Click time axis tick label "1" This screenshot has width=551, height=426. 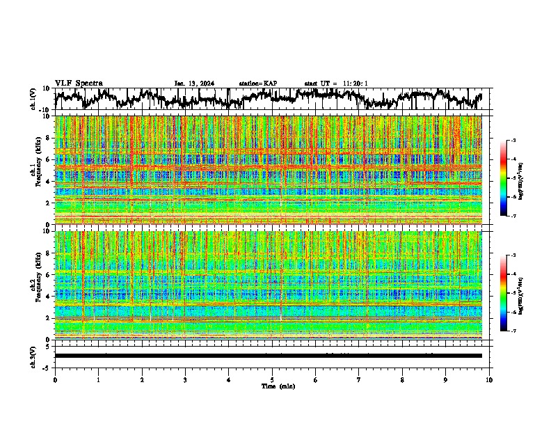(98, 380)
